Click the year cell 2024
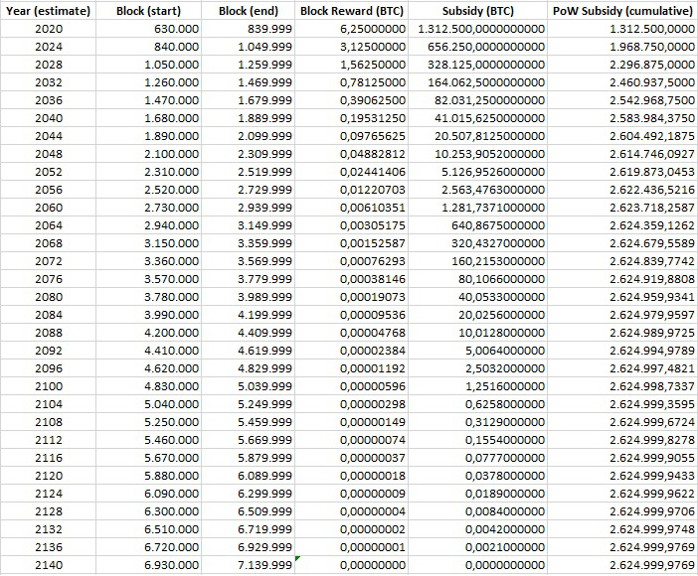 (48, 47)
